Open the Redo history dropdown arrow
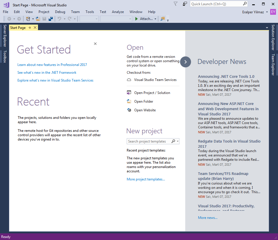Image resolution: width=278 pixels, height=240 pixels. [x=75, y=19]
